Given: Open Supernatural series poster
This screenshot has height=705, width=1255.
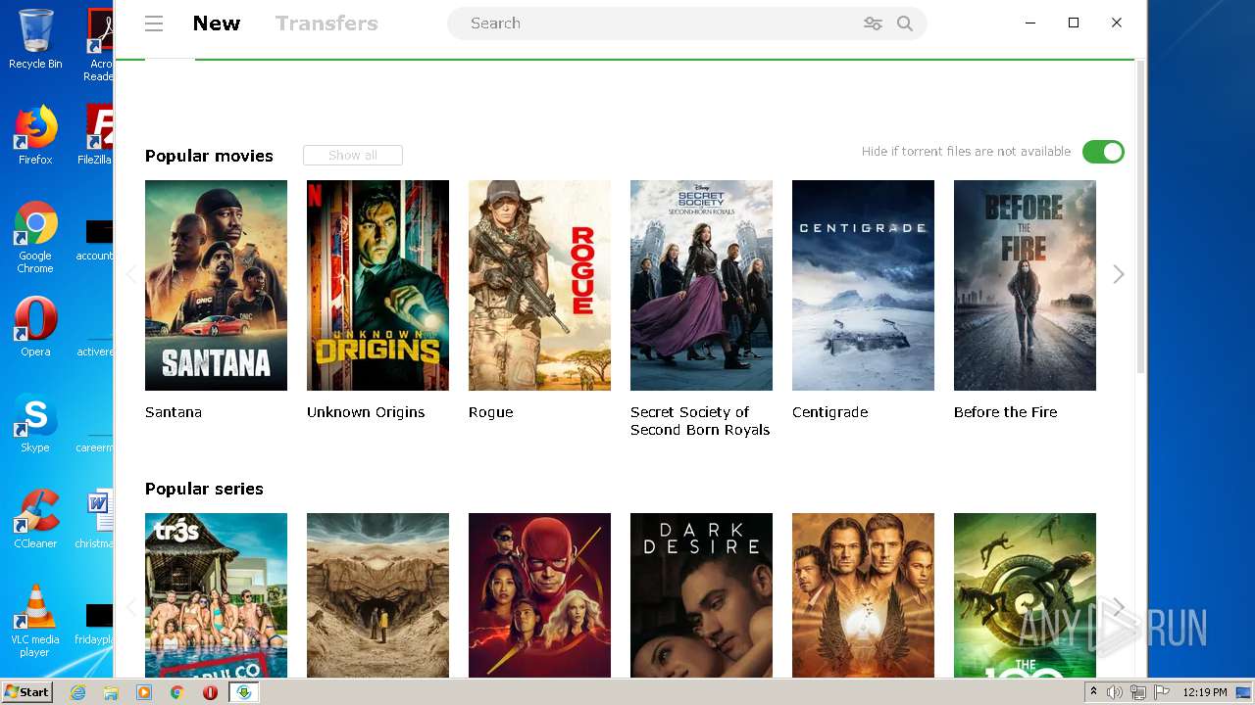Looking at the screenshot, I should (x=863, y=595).
